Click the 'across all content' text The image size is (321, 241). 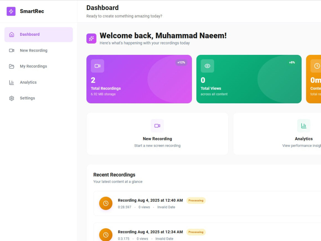[x=214, y=94]
